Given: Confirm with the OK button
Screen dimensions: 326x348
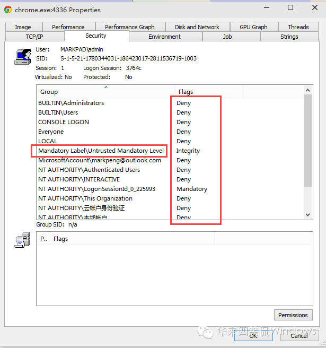Looking at the screenshot, I should pos(253,336).
